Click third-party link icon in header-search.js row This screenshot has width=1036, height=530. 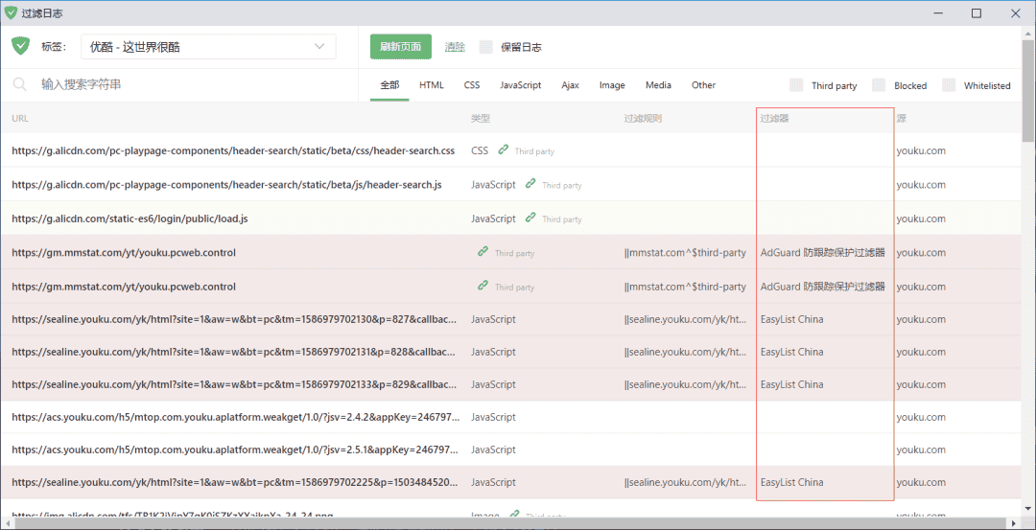point(530,184)
